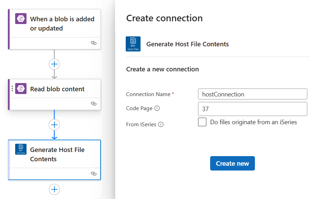Click the IBM Host Files icon in Create connection panel
The height and width of the screenshot is (199, 310).
coord(133,44)
